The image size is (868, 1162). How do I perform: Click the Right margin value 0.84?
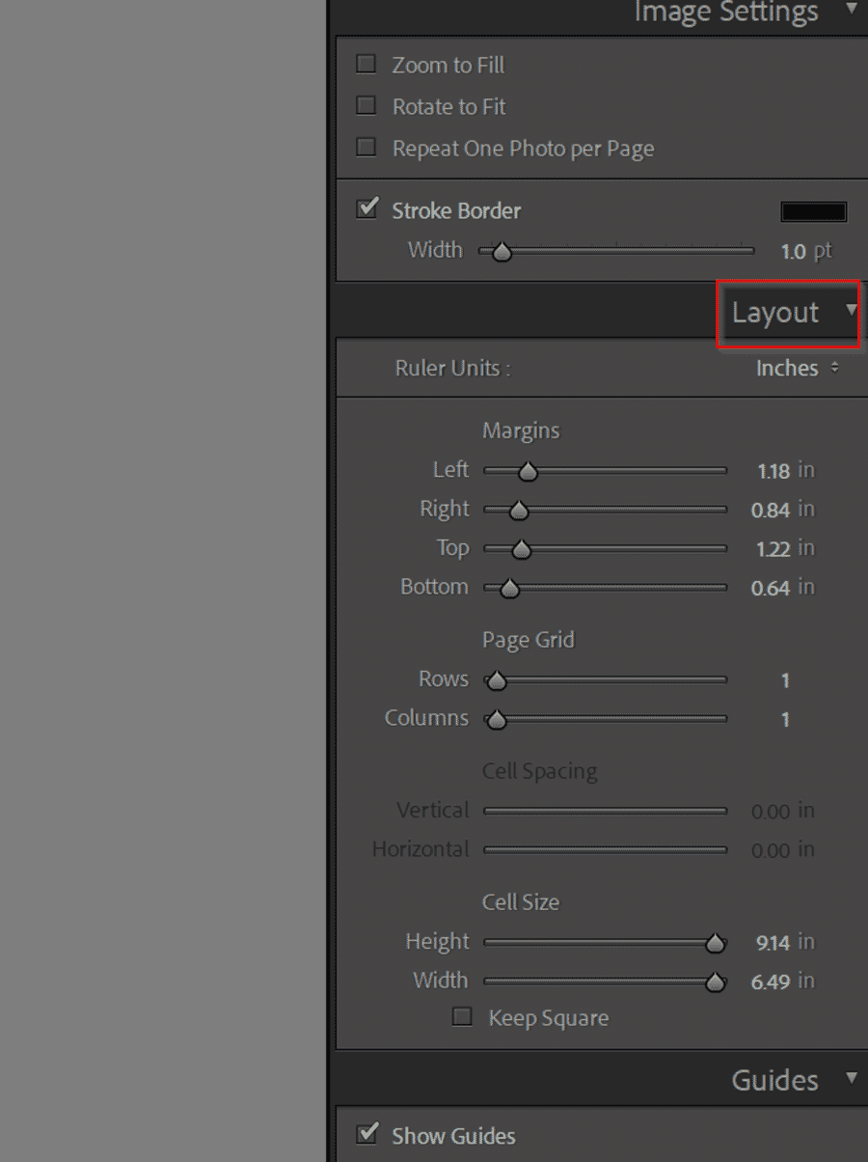pyautogui.click(x=771, y=510)
